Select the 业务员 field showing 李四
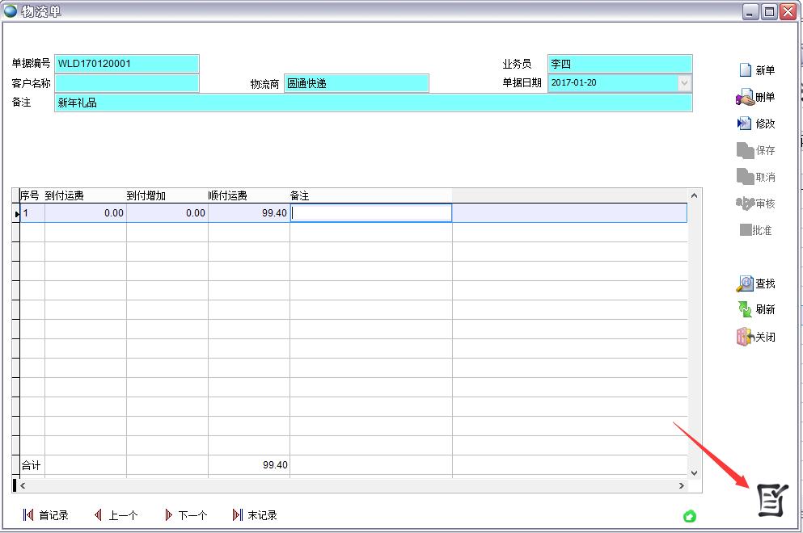803x533 pixels. tap(619, 64)
